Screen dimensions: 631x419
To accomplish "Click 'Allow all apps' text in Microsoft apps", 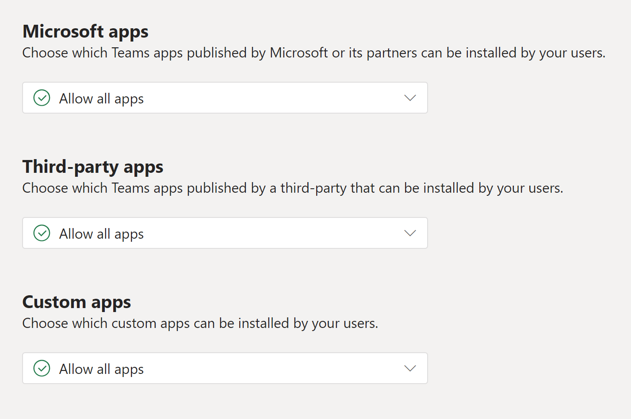I will tap(102, 99).
